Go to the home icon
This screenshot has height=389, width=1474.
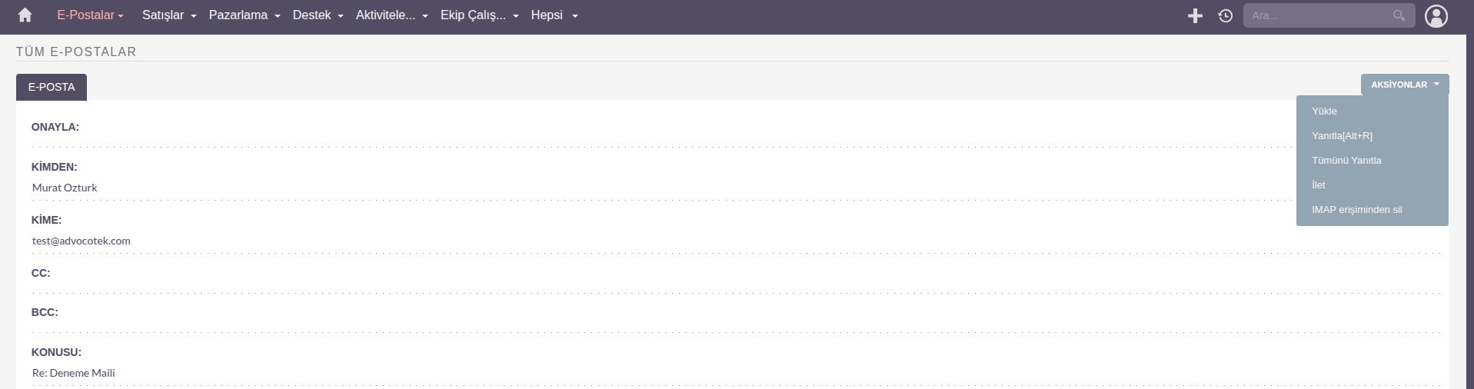point(25,15)
